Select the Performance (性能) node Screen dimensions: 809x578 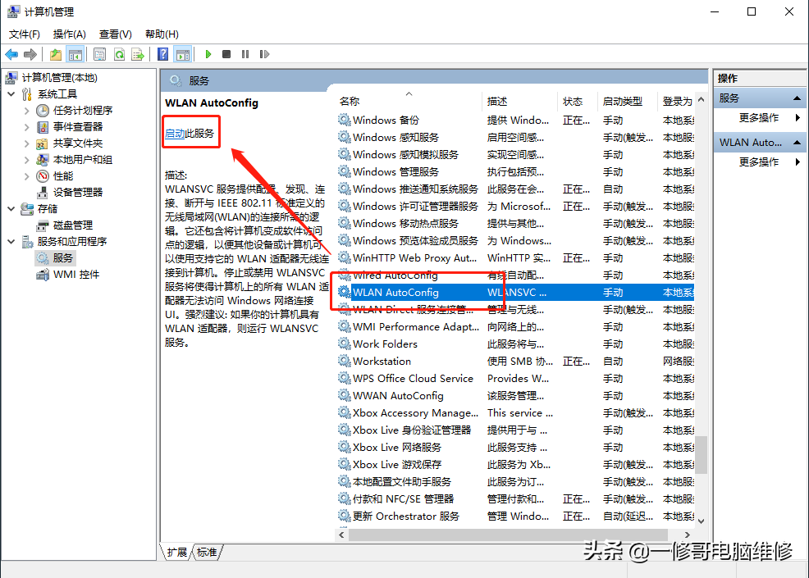click(63, 176)
